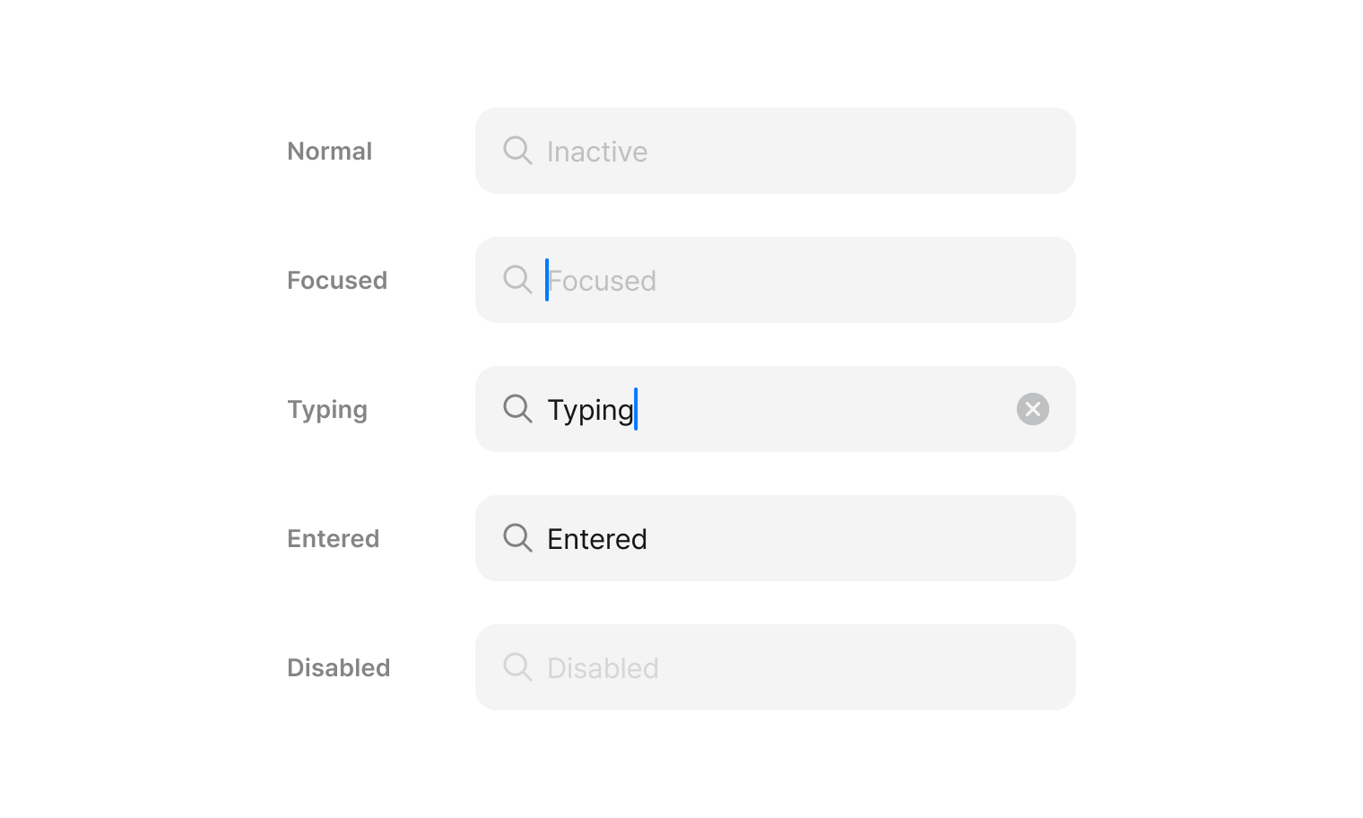This screenshot has width=1363, height=818.
Task: Click the empty area of the Entered search field
Action: tap(852, 538)
